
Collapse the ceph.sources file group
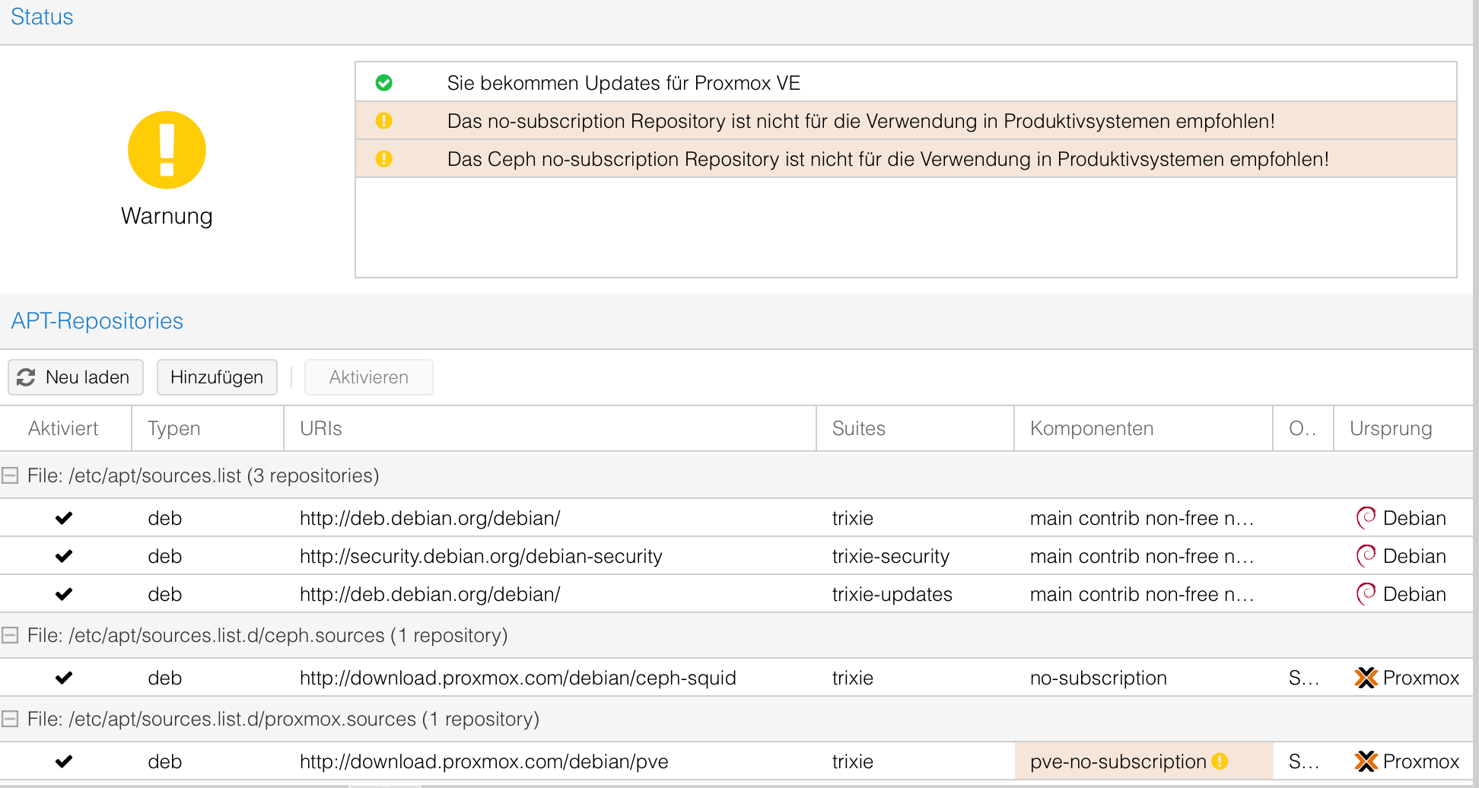point(10,635)
